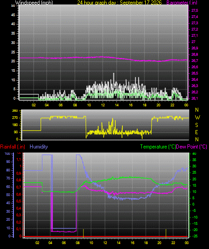The image size is (209, 249).
Task: Click the 04 hour label under the humidity chart
Action: pos(50,243)
